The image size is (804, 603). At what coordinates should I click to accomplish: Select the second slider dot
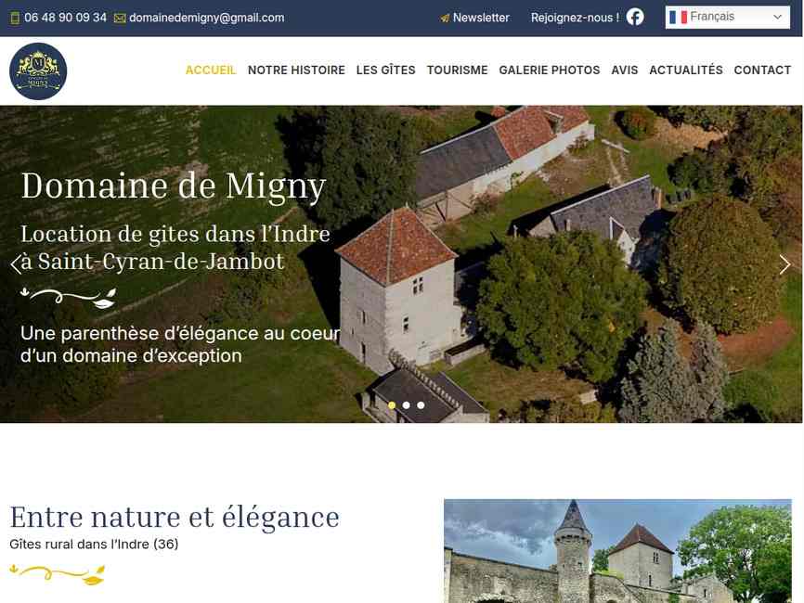point(406,405)
